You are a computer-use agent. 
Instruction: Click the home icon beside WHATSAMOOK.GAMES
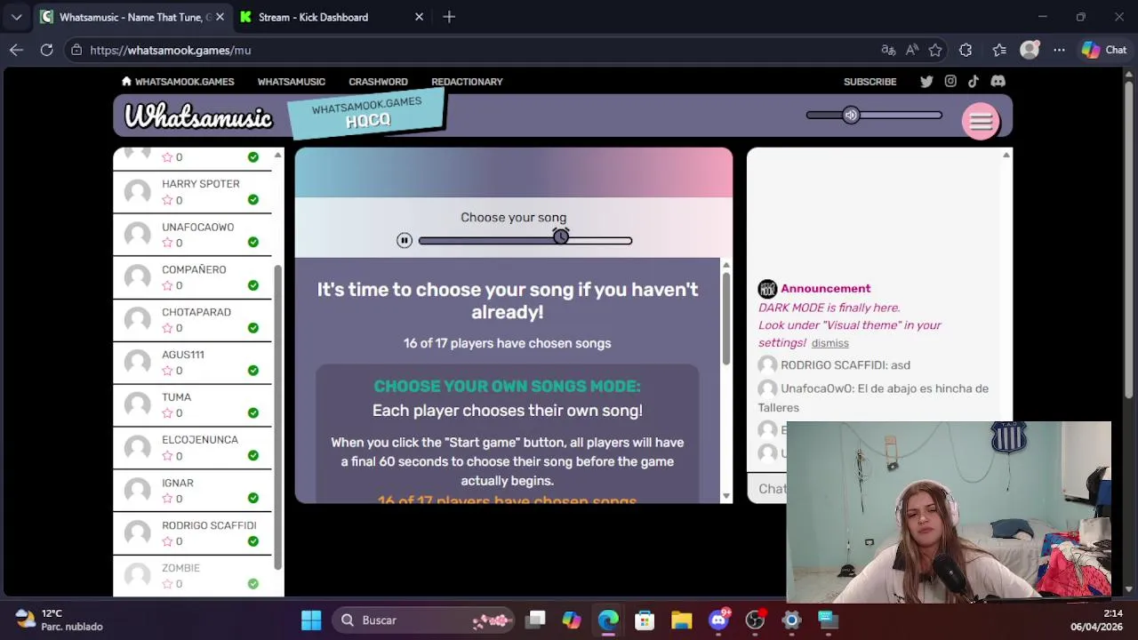click(x=126, y=81)
